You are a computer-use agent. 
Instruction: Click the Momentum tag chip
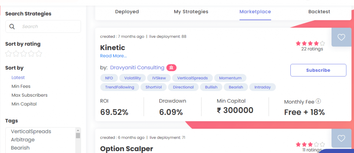tap(230, 78)
